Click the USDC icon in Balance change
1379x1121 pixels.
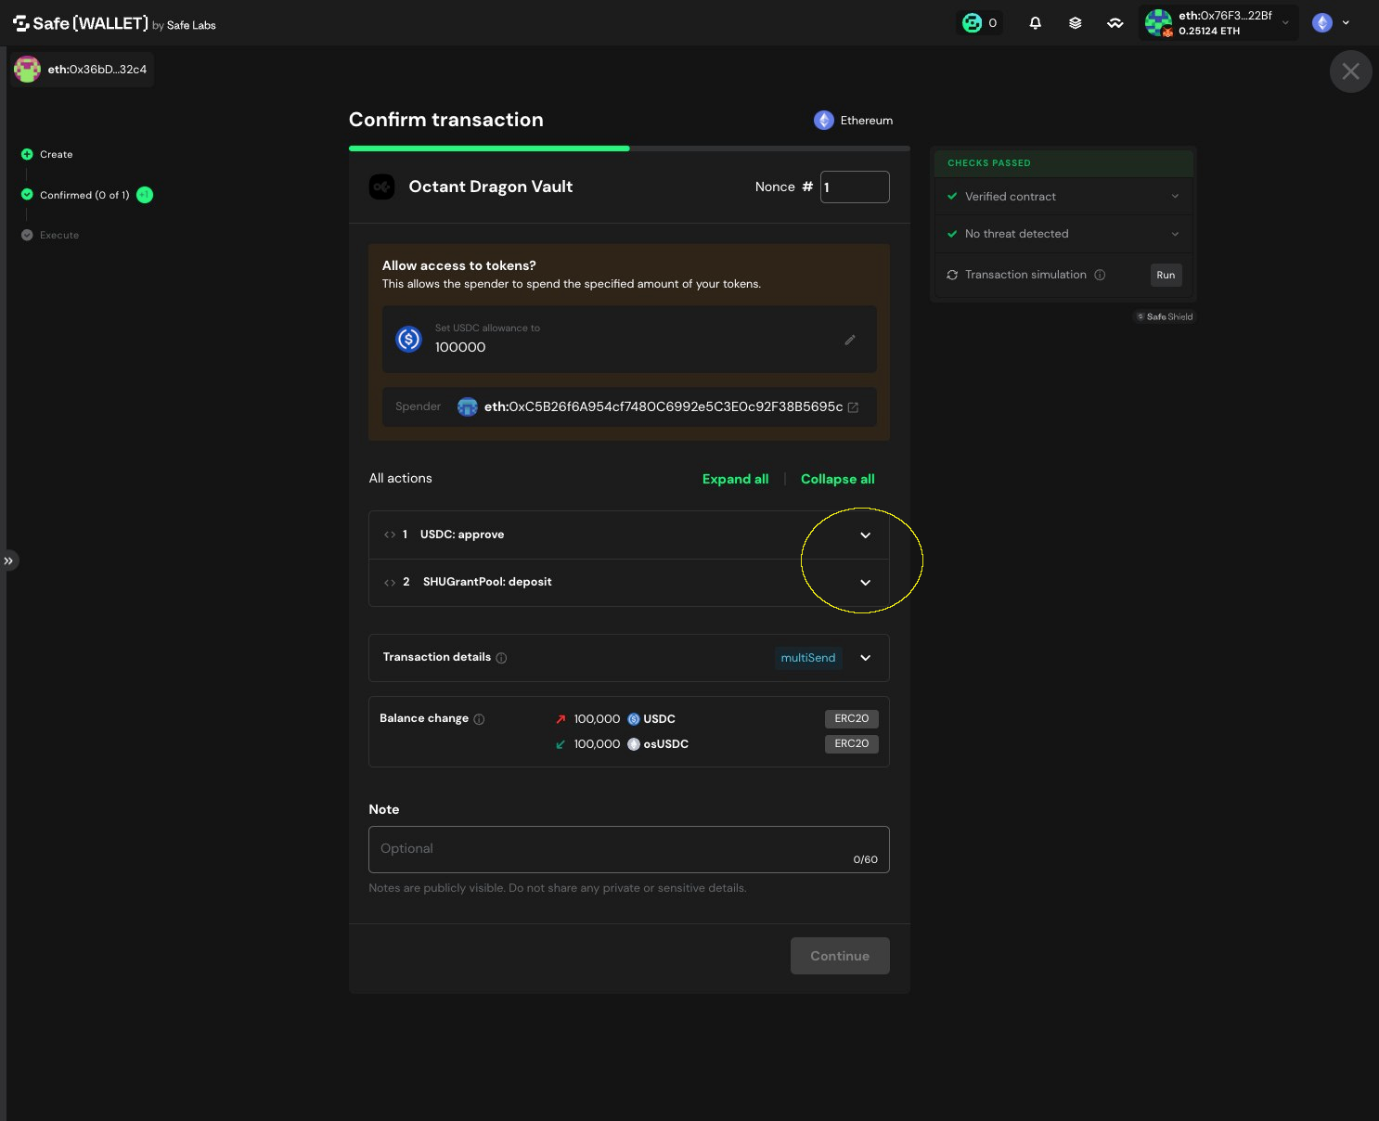point(634,719)
